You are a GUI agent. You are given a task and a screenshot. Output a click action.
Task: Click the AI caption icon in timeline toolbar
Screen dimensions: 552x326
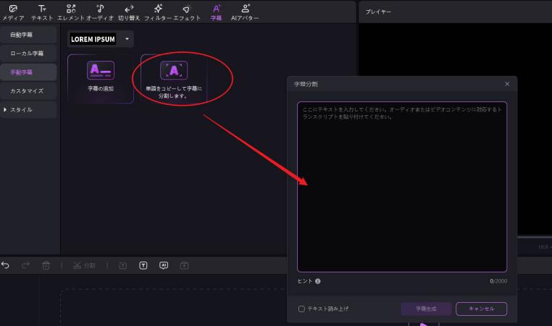tap(164, 266)
